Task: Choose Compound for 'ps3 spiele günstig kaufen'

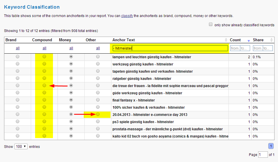Action: click(x=44, y=122)
